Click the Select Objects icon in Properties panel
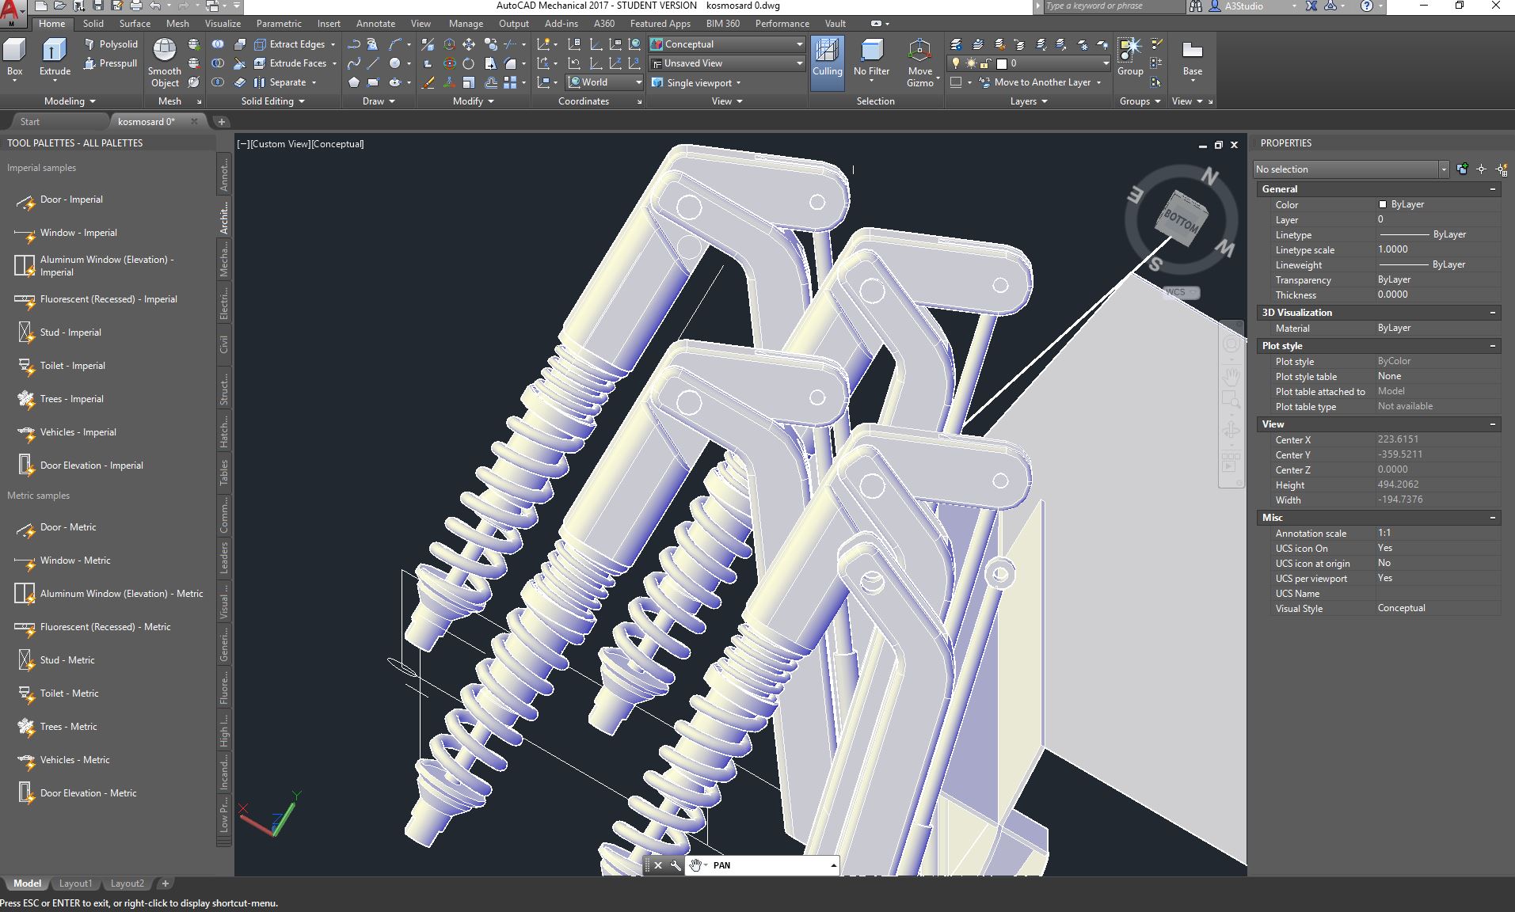Image resolution: width=1515 pixels, height=912 pixels. click(1481, 169)
